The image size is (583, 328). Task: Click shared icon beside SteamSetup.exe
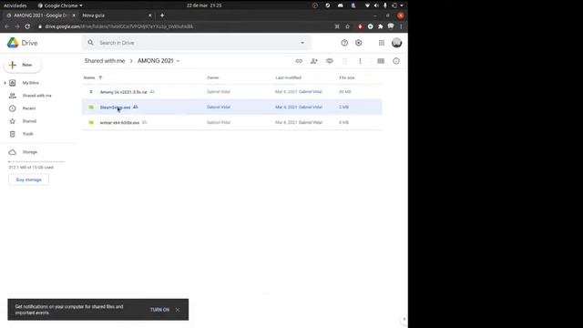coord(136,108)
